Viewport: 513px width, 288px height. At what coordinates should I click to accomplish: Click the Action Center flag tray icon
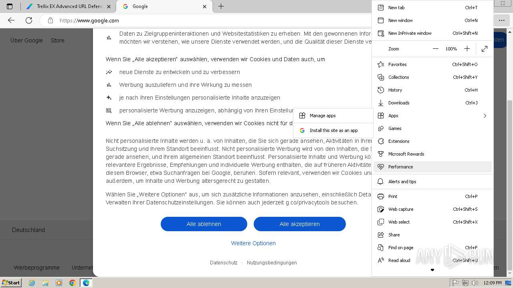(x=456, y=283)
